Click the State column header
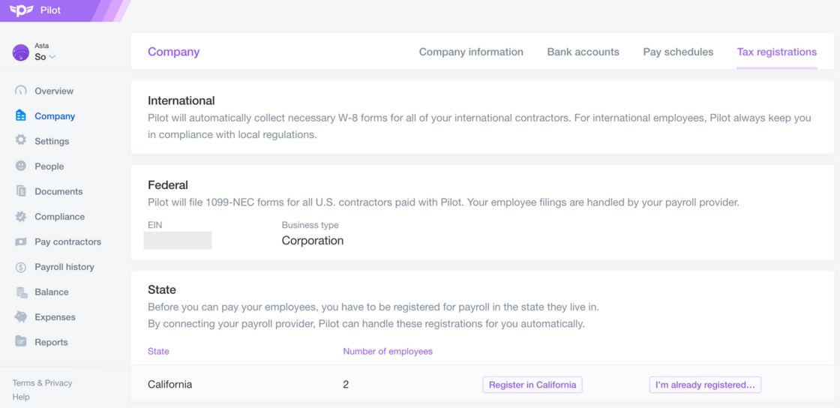 tap(158, 352)
